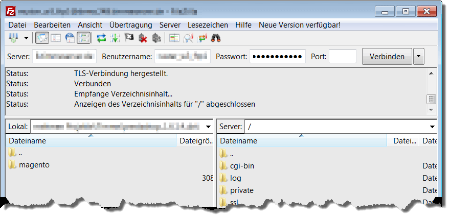Toggle the remote directory tree view
450x220 pixels.
click(70, 38)
